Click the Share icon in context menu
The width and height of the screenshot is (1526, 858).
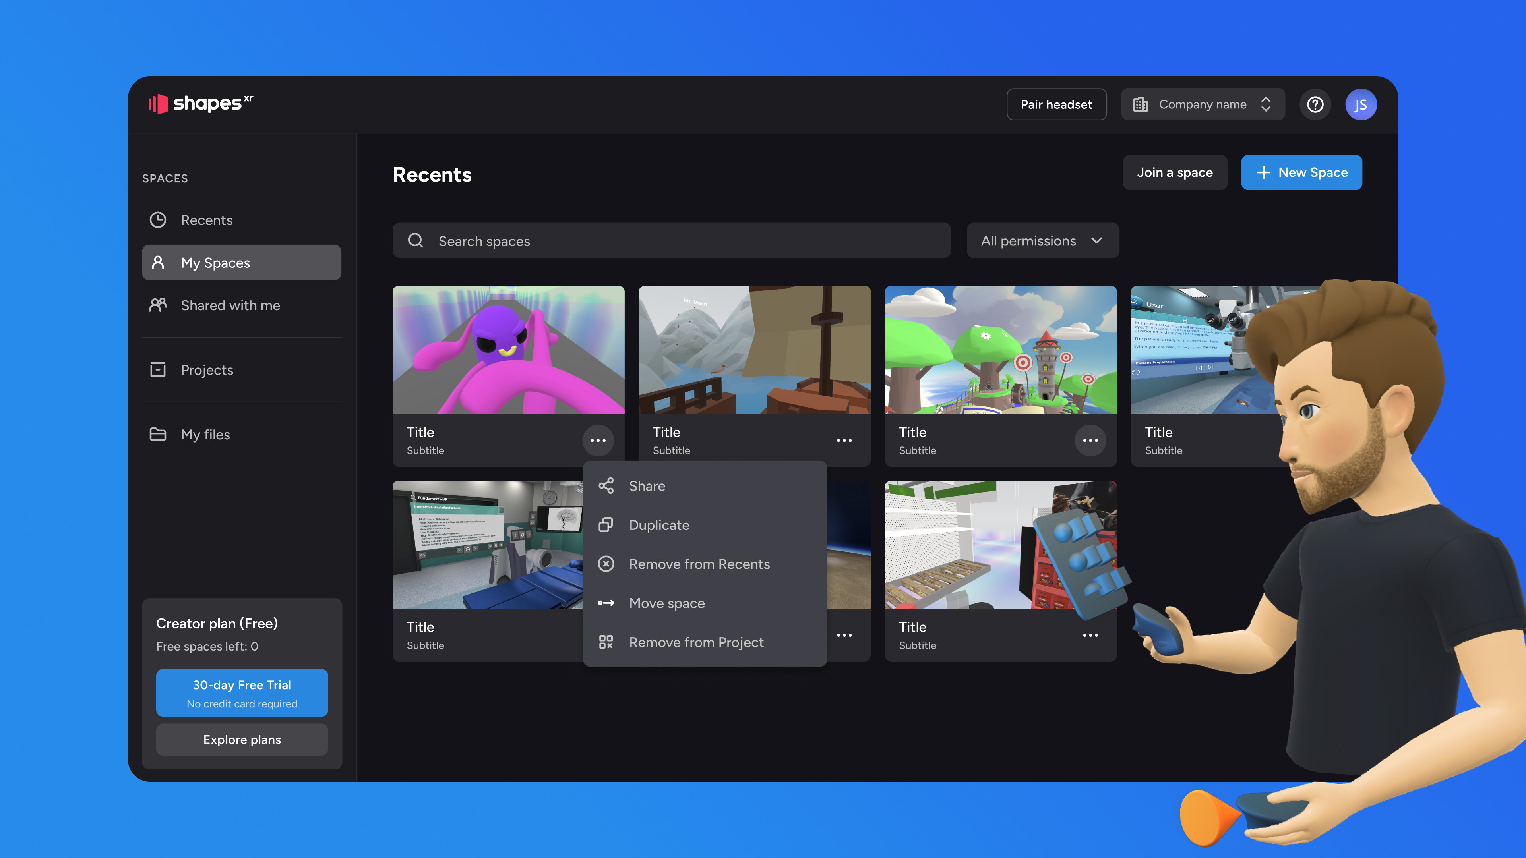[605, 486]
